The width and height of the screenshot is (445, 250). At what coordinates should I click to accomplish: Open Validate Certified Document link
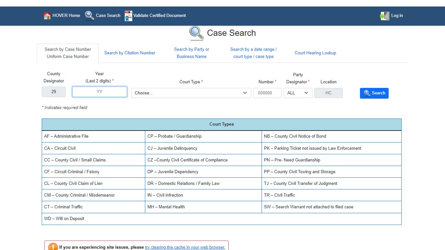tap(160, 15)
